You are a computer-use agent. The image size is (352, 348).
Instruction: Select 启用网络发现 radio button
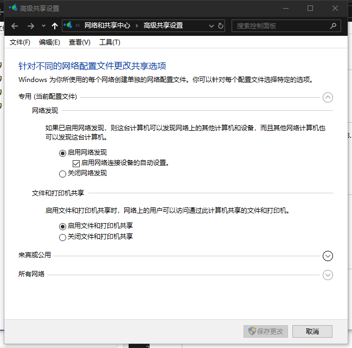point(62,153)
